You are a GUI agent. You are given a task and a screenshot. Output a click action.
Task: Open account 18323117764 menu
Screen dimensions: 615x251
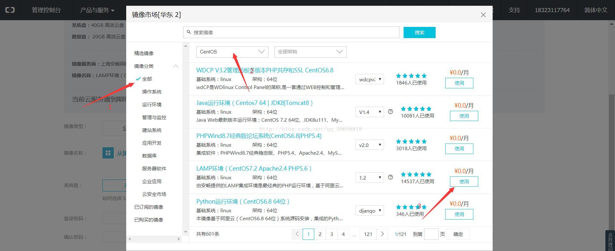(552, 10)
